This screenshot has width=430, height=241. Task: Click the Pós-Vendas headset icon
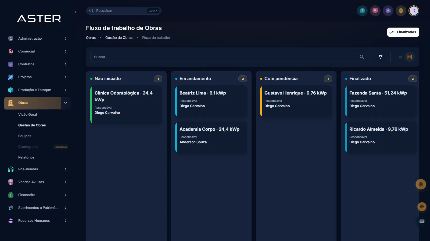click(x=11, y=169)
